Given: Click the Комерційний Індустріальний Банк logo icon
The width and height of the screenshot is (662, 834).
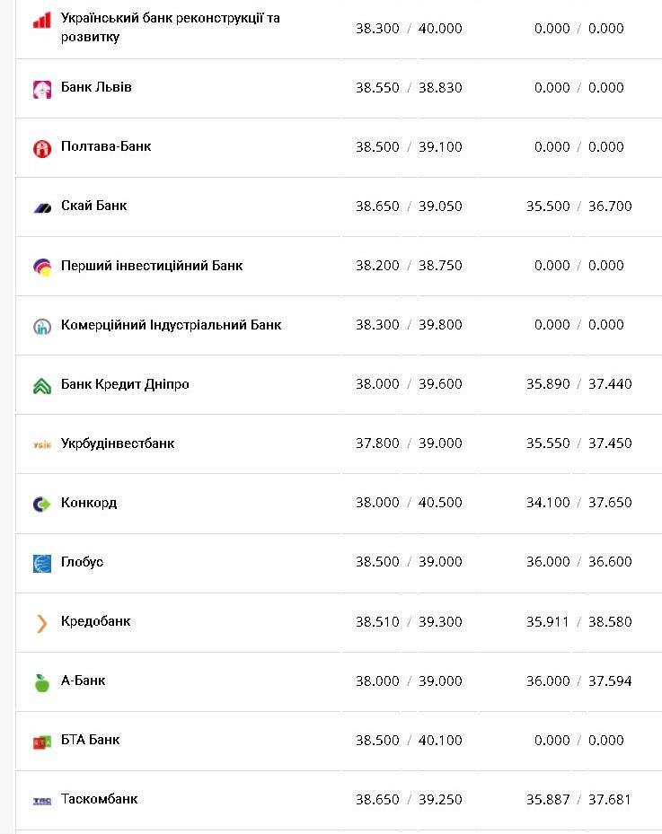Looking at the screenshot, I should [x=42, y=326].
